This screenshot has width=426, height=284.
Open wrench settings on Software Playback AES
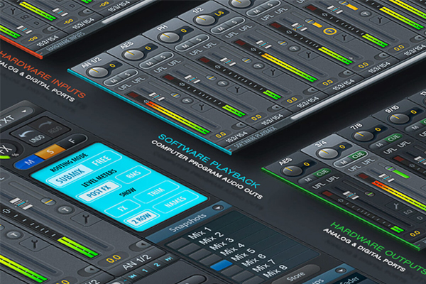point(237,89)
